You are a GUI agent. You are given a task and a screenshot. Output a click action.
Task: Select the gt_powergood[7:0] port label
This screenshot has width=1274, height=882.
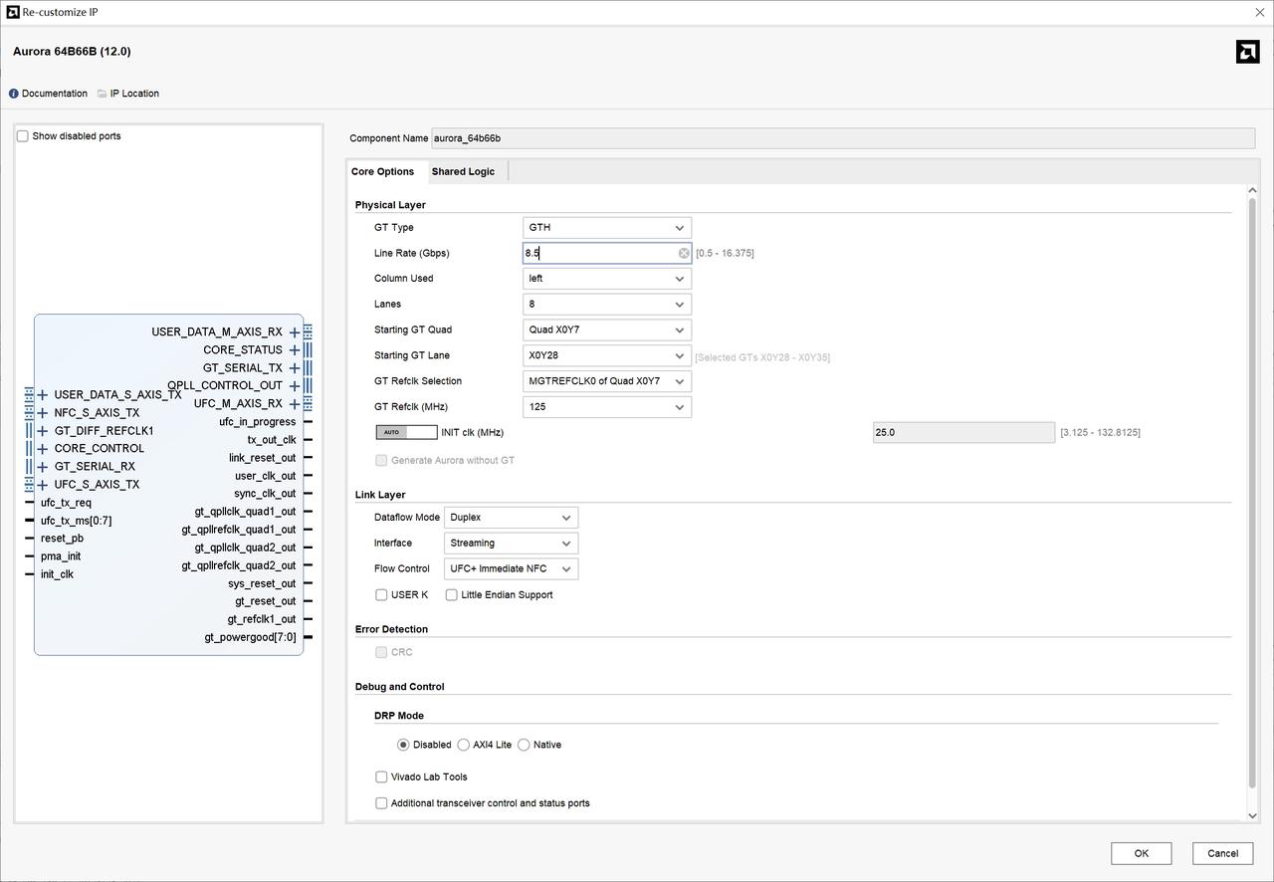(x=251, y=638)
